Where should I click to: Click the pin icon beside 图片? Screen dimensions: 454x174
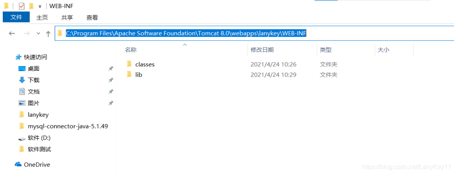click(111, 103)
